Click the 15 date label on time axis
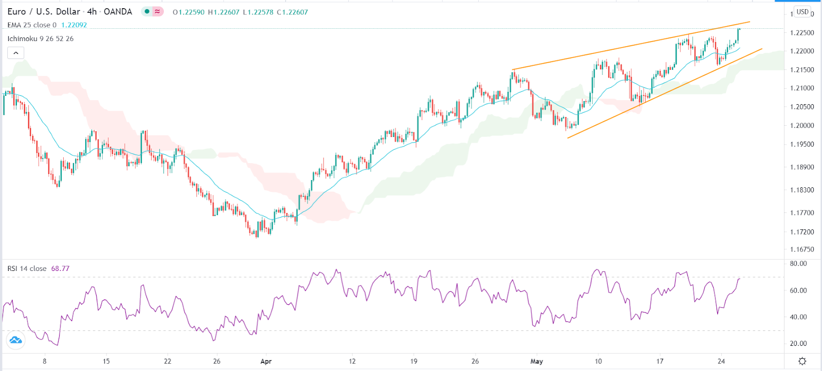Image resolution: width=822 pixels, height=371 pixels. 106,361
